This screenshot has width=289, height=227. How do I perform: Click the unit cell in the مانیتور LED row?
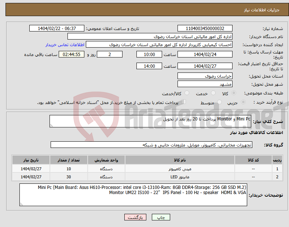[x=106, y=177]
